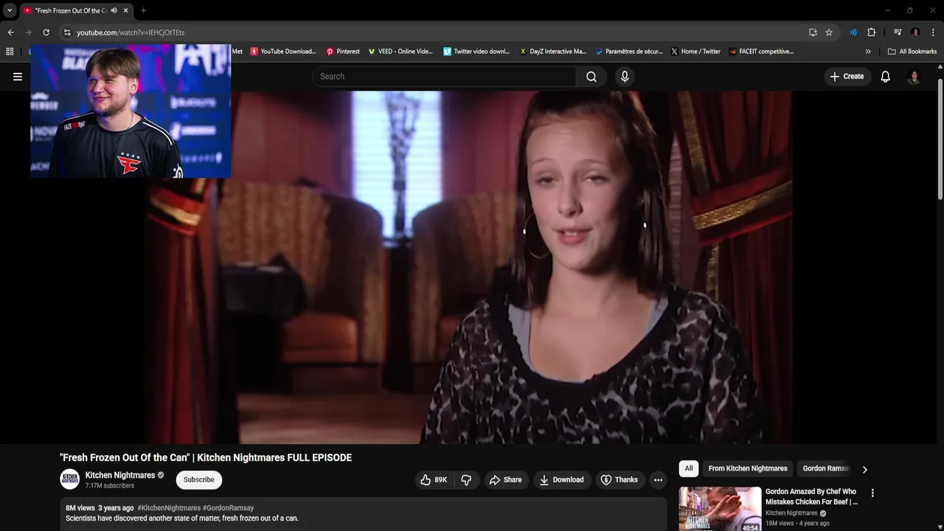The image size is (944, 531).
Task: Start voice search with the microphone icon
Action: 625,77
